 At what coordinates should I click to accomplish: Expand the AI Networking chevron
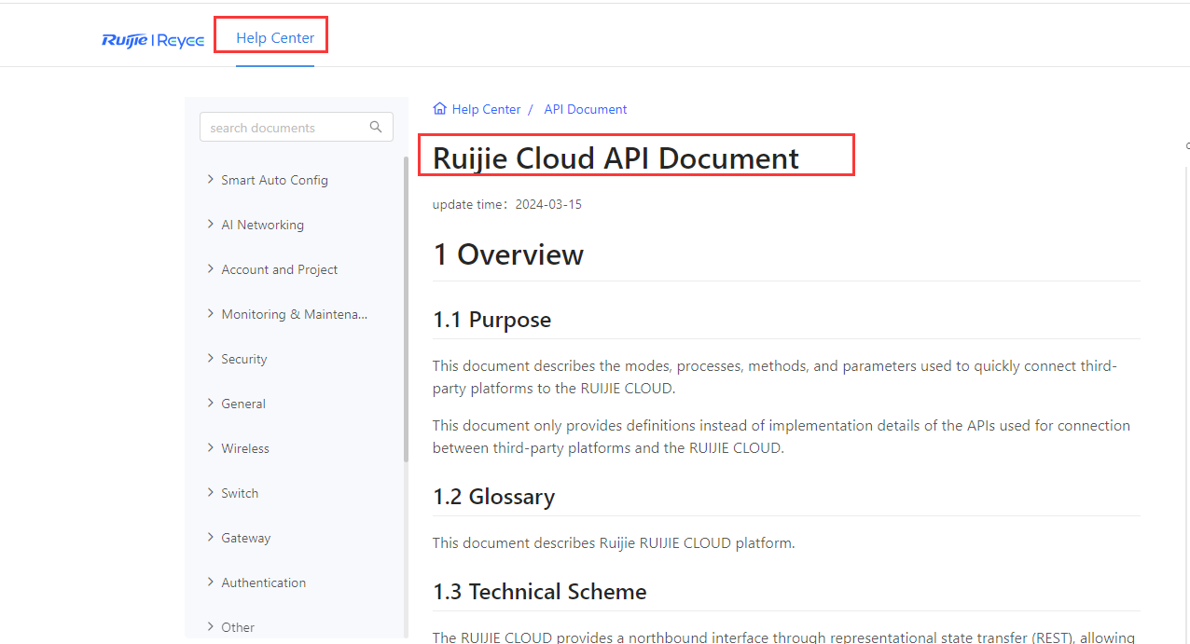(211, 225)
